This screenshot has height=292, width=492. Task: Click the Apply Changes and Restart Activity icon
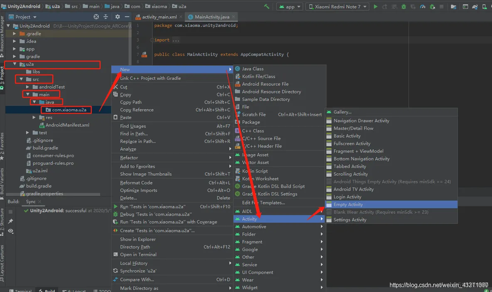click(x=385, y=7)
